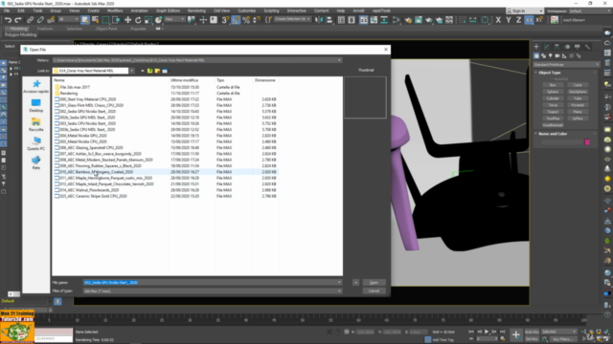
Task: Activate the Select Object tool
Action: [85, 20]
